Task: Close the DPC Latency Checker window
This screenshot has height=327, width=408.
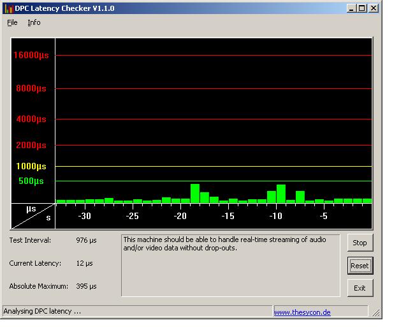Action: (374, 8)
